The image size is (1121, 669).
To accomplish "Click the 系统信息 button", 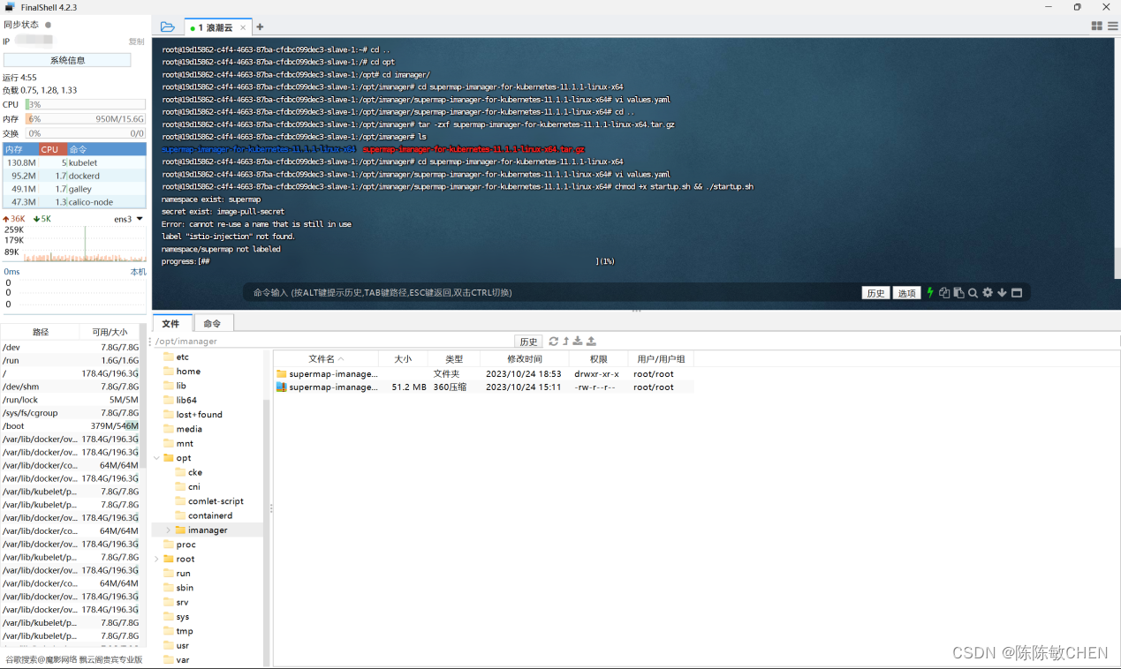I will pyautogui.click(x=67, y=60).
